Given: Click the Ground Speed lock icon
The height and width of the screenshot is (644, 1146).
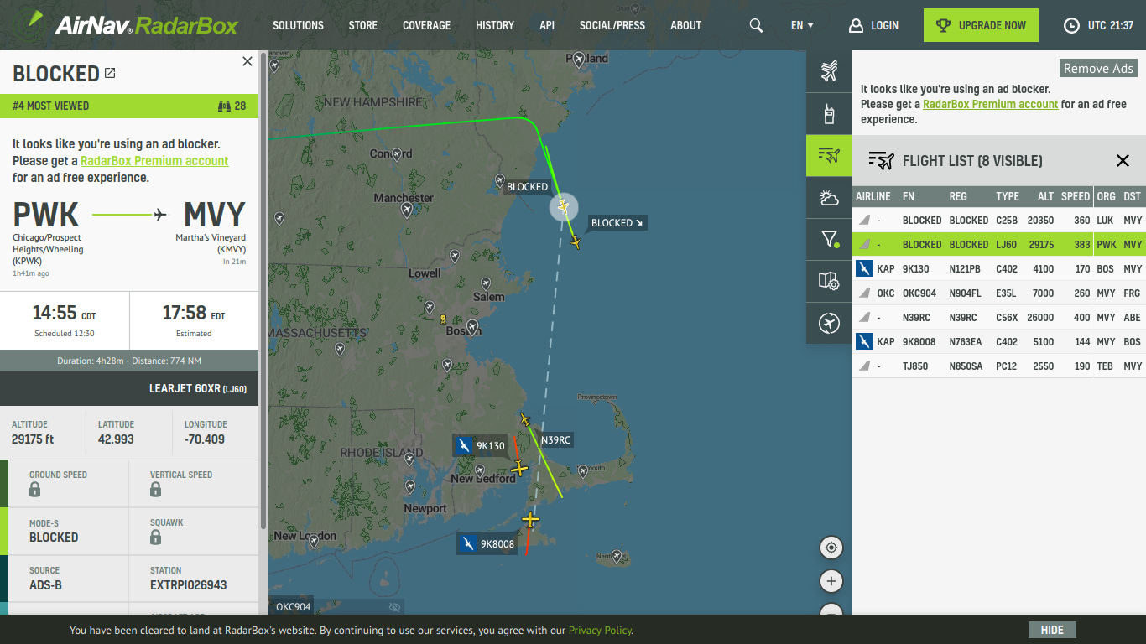Looking at the screenshot, I should pyautogui.click(x=35, y=490).
